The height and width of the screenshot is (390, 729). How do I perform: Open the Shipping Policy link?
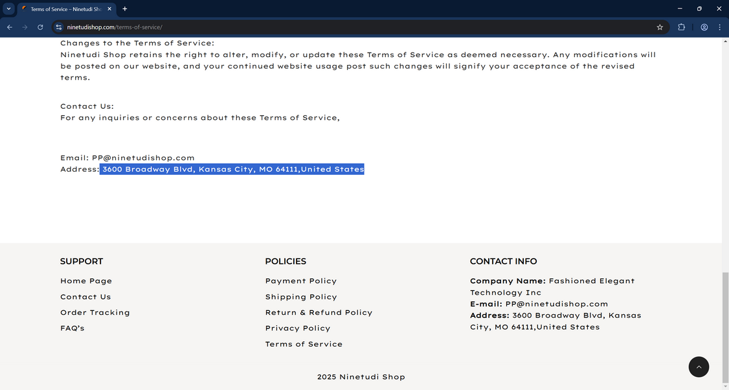pyautogui.click(x=301, y=297)
